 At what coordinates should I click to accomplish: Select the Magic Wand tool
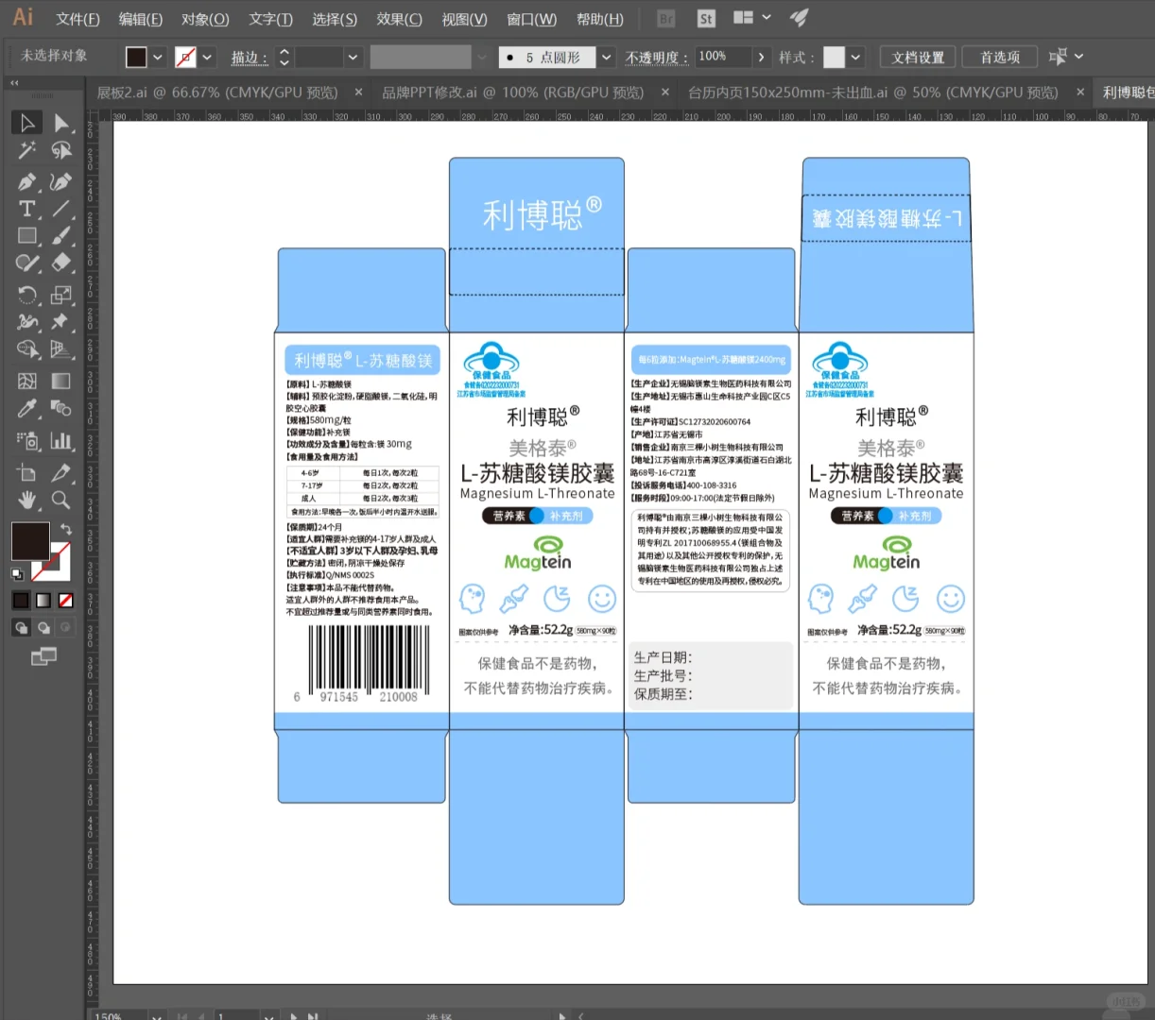coord(26,150)
